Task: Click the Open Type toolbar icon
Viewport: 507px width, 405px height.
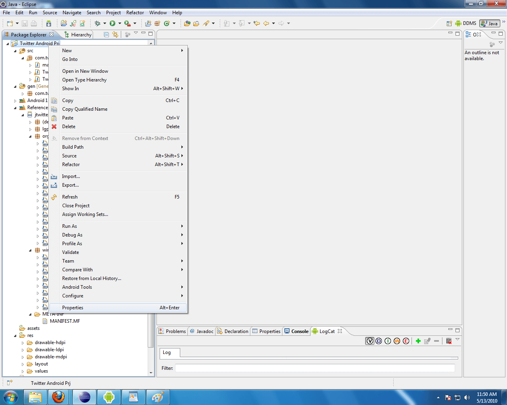Action: pyautogui.click(x=187, y=23)
